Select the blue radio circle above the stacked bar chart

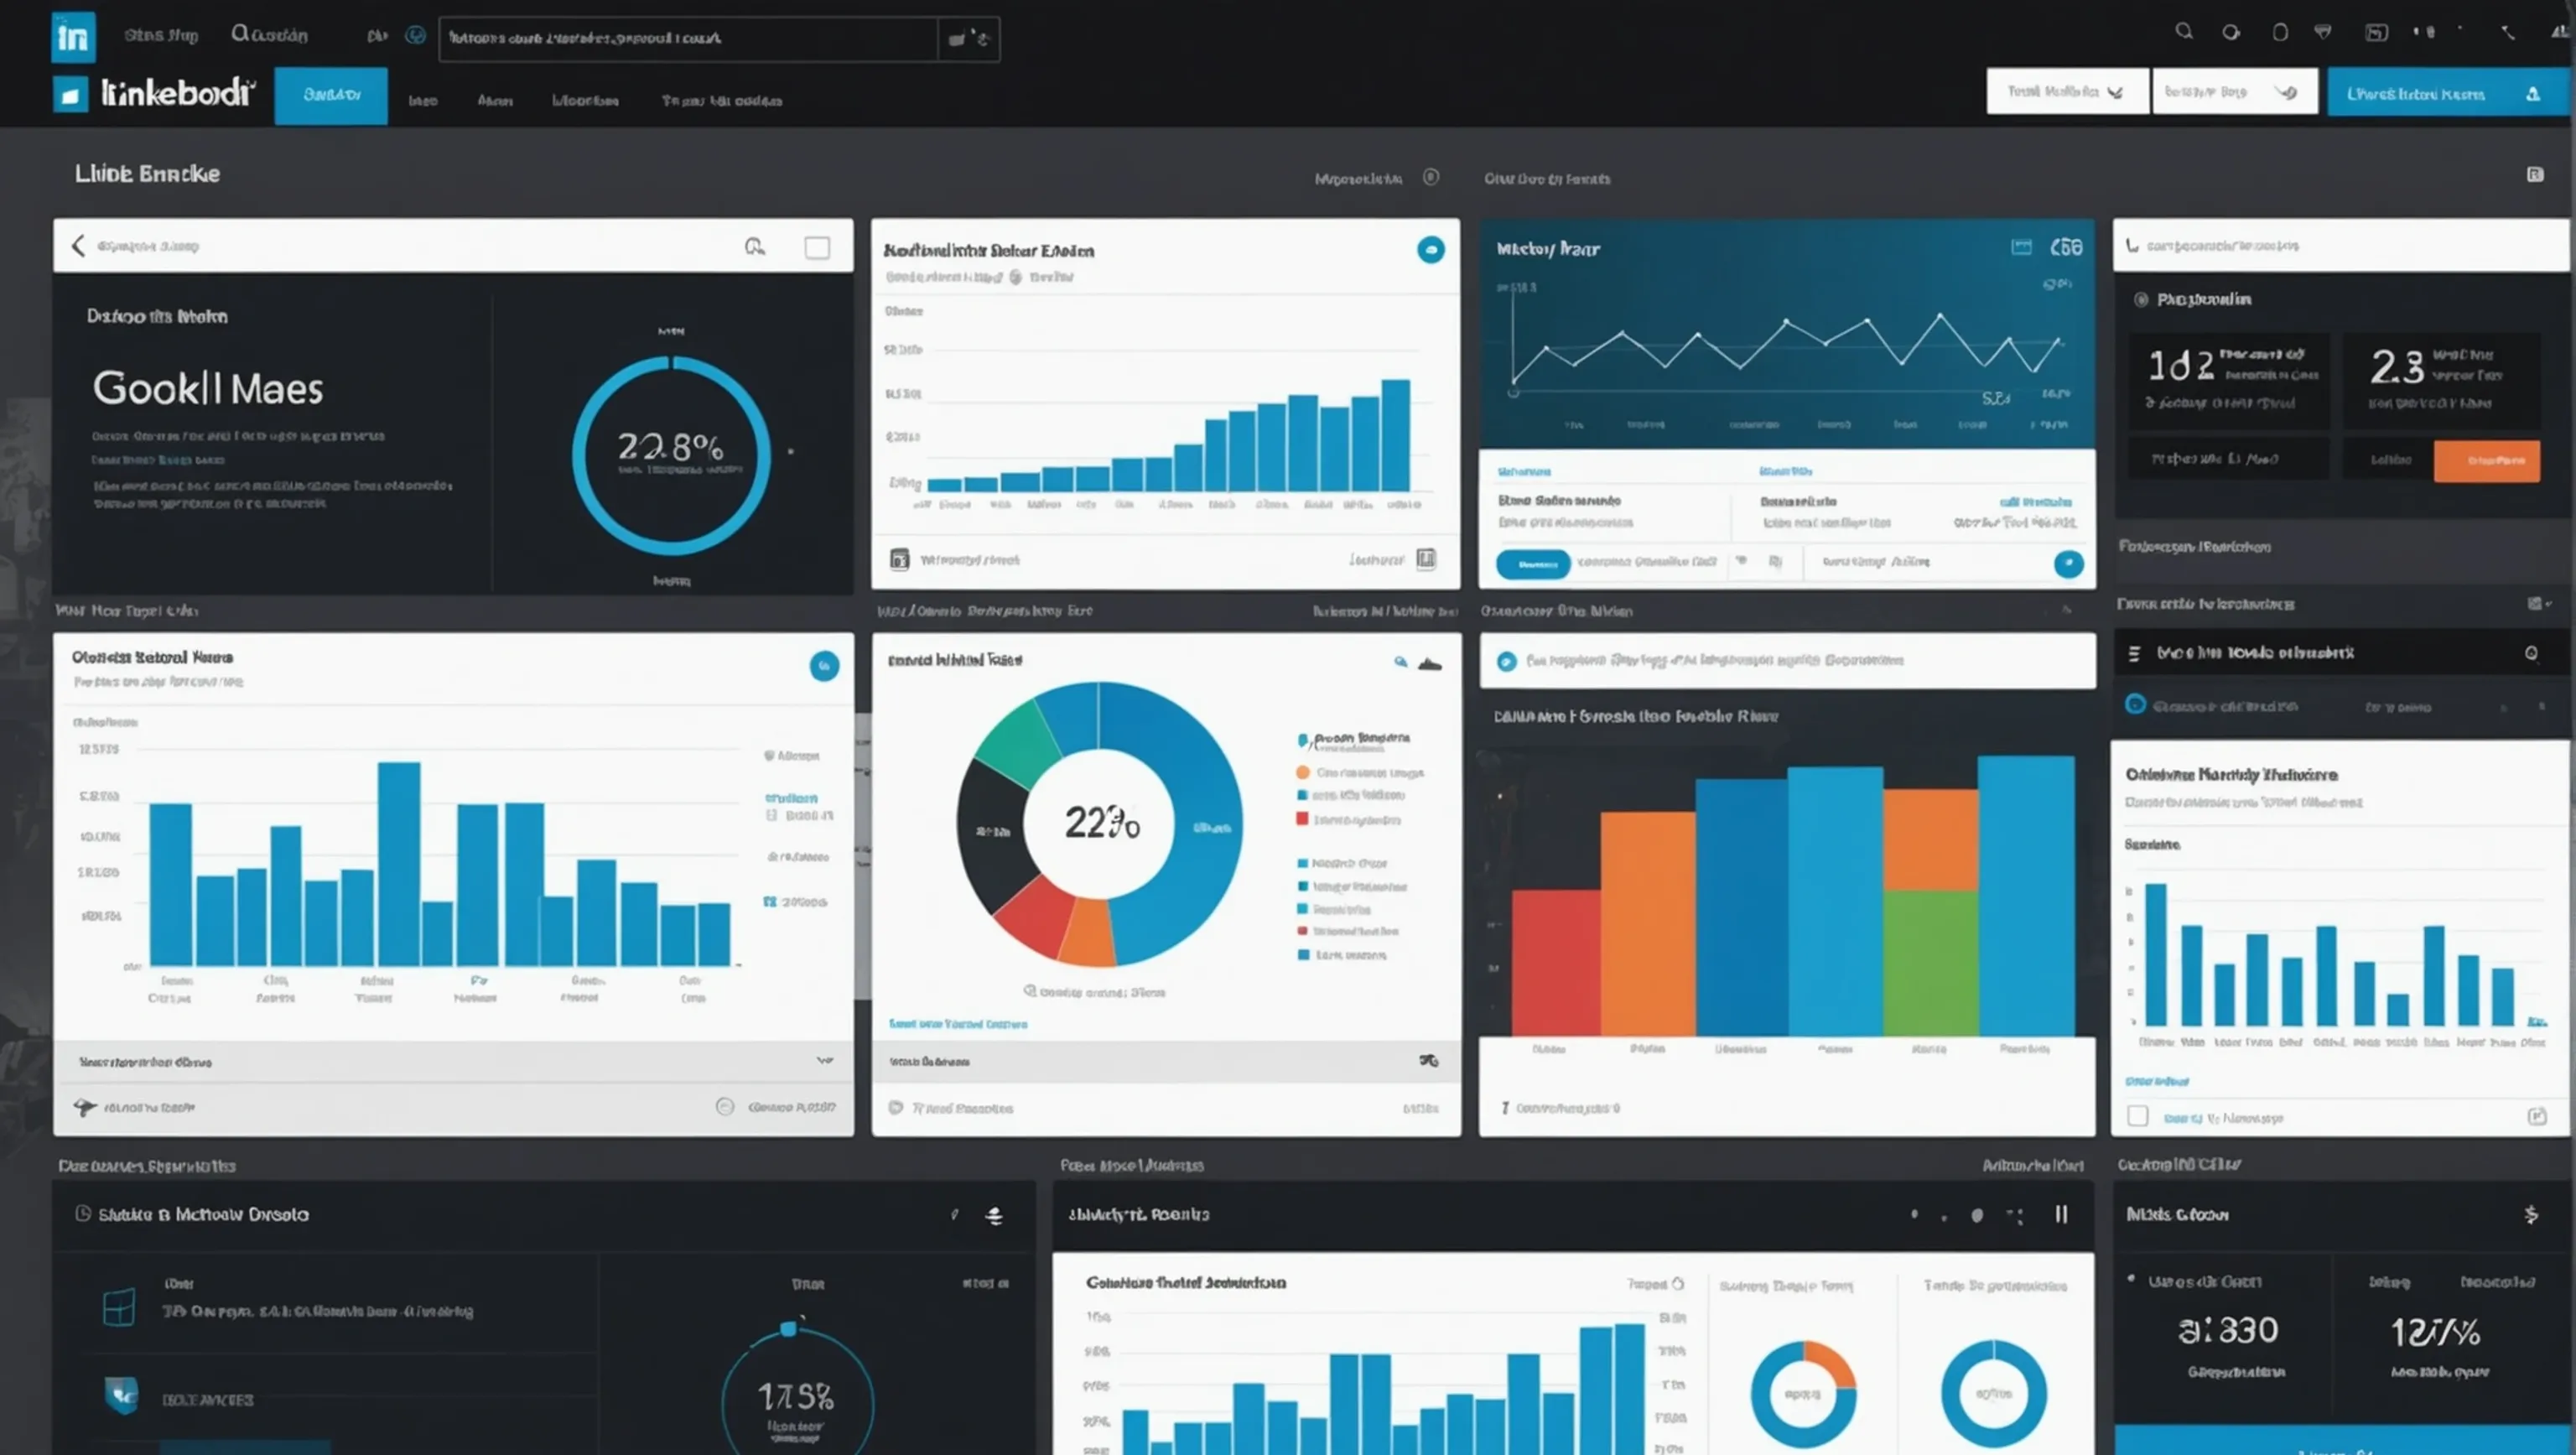click(1506, 661)
